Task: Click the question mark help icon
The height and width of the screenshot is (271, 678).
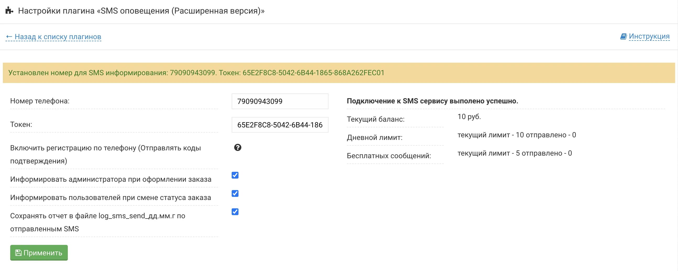Action: (x=238, y=148)
